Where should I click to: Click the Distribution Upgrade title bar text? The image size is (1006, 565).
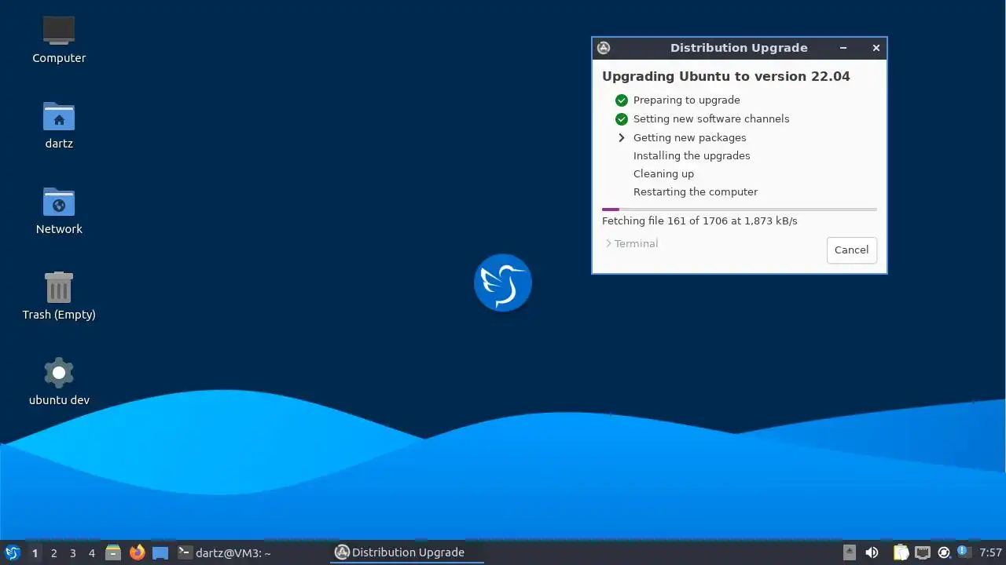click(x=739, y=48)
